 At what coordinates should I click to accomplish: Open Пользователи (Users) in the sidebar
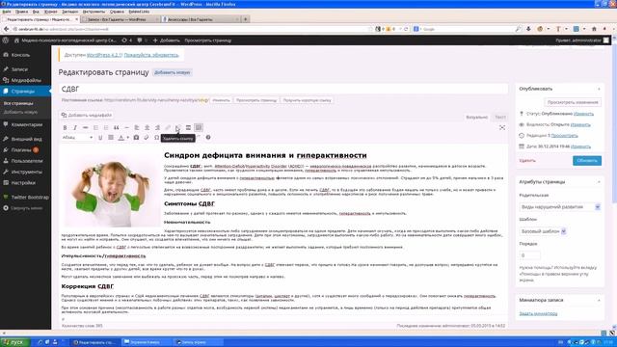[x=26, y=161]
